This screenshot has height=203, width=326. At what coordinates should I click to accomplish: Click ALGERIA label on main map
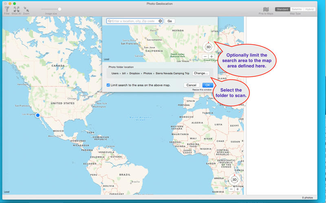coord(197,123)
